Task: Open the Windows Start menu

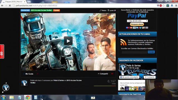Action: (4, 97)
